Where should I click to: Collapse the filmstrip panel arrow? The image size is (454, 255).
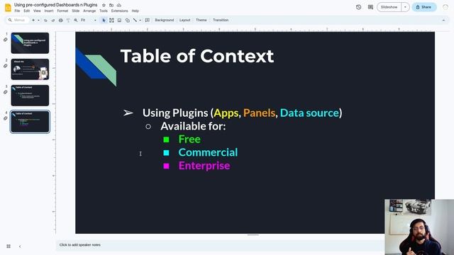[20, 246]
